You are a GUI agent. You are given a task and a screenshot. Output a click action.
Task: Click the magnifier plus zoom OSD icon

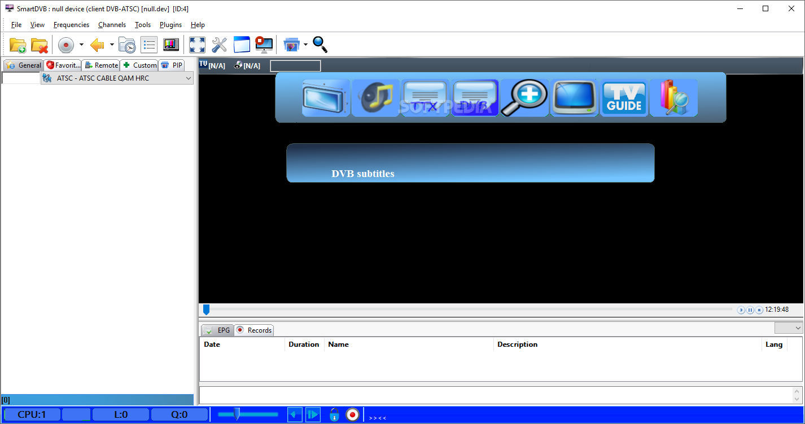524,98
